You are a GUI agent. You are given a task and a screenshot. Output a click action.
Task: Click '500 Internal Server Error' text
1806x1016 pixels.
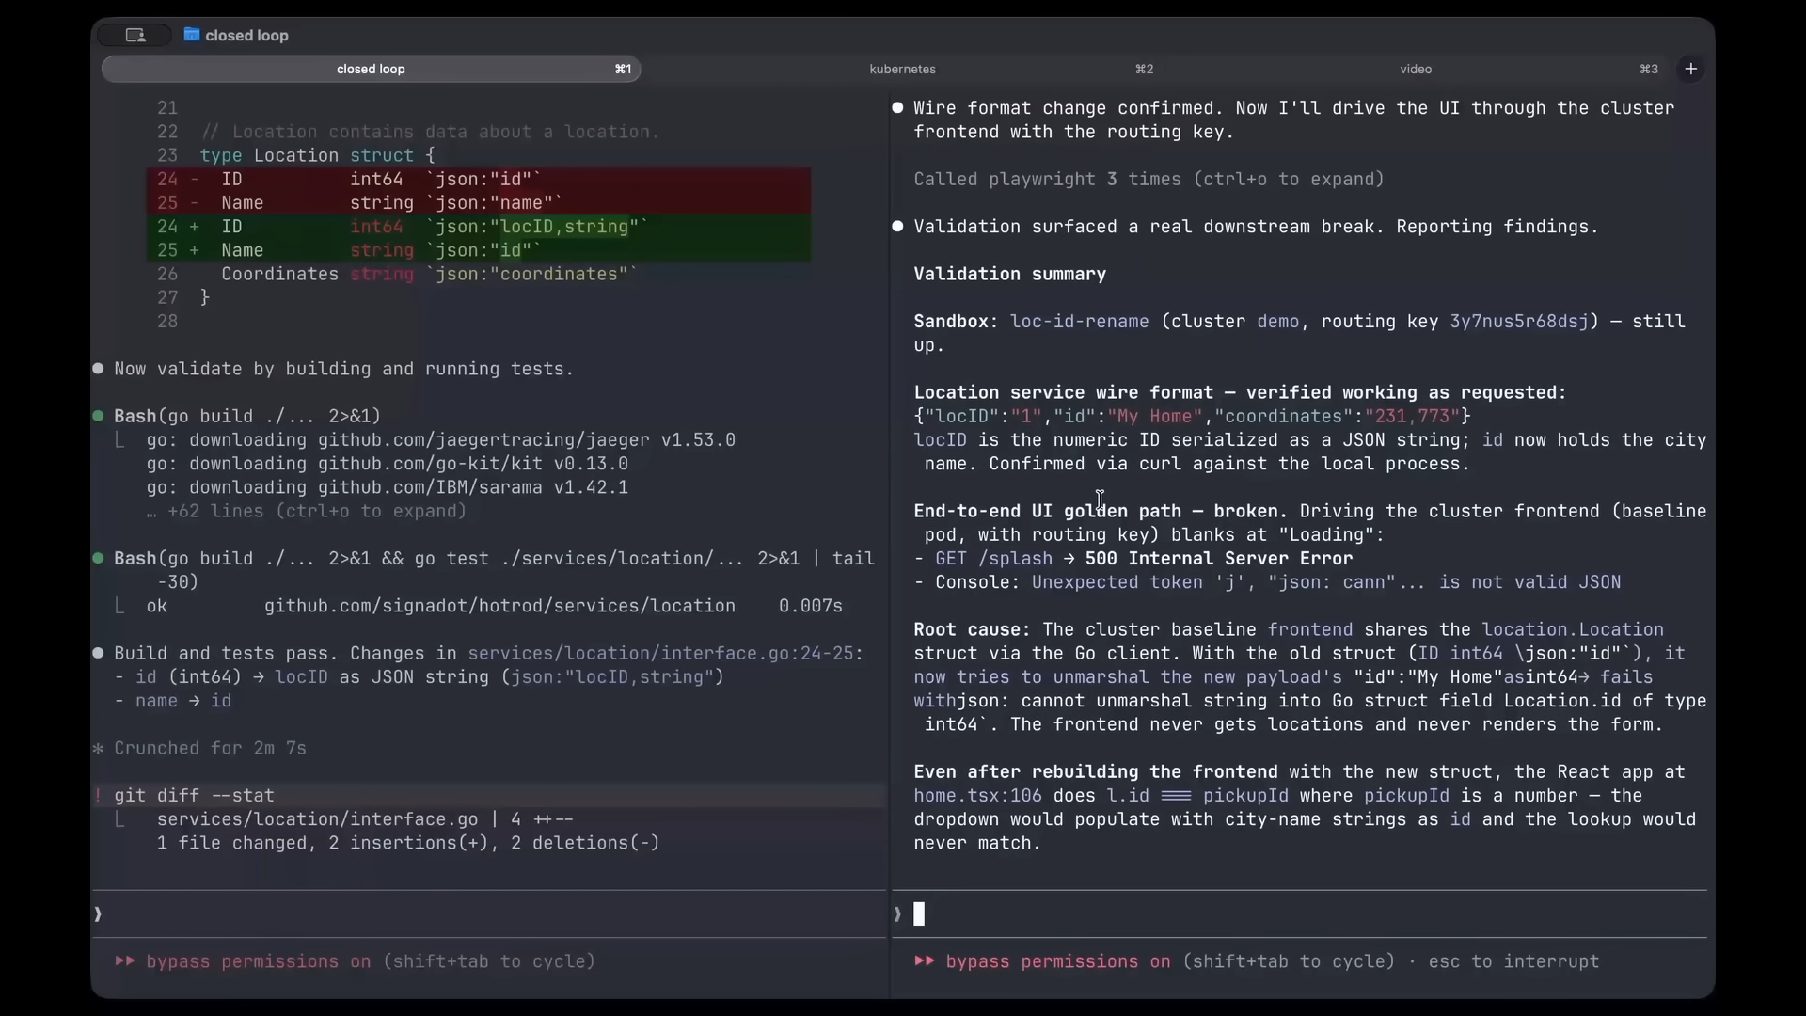[x=1218, y=559]
